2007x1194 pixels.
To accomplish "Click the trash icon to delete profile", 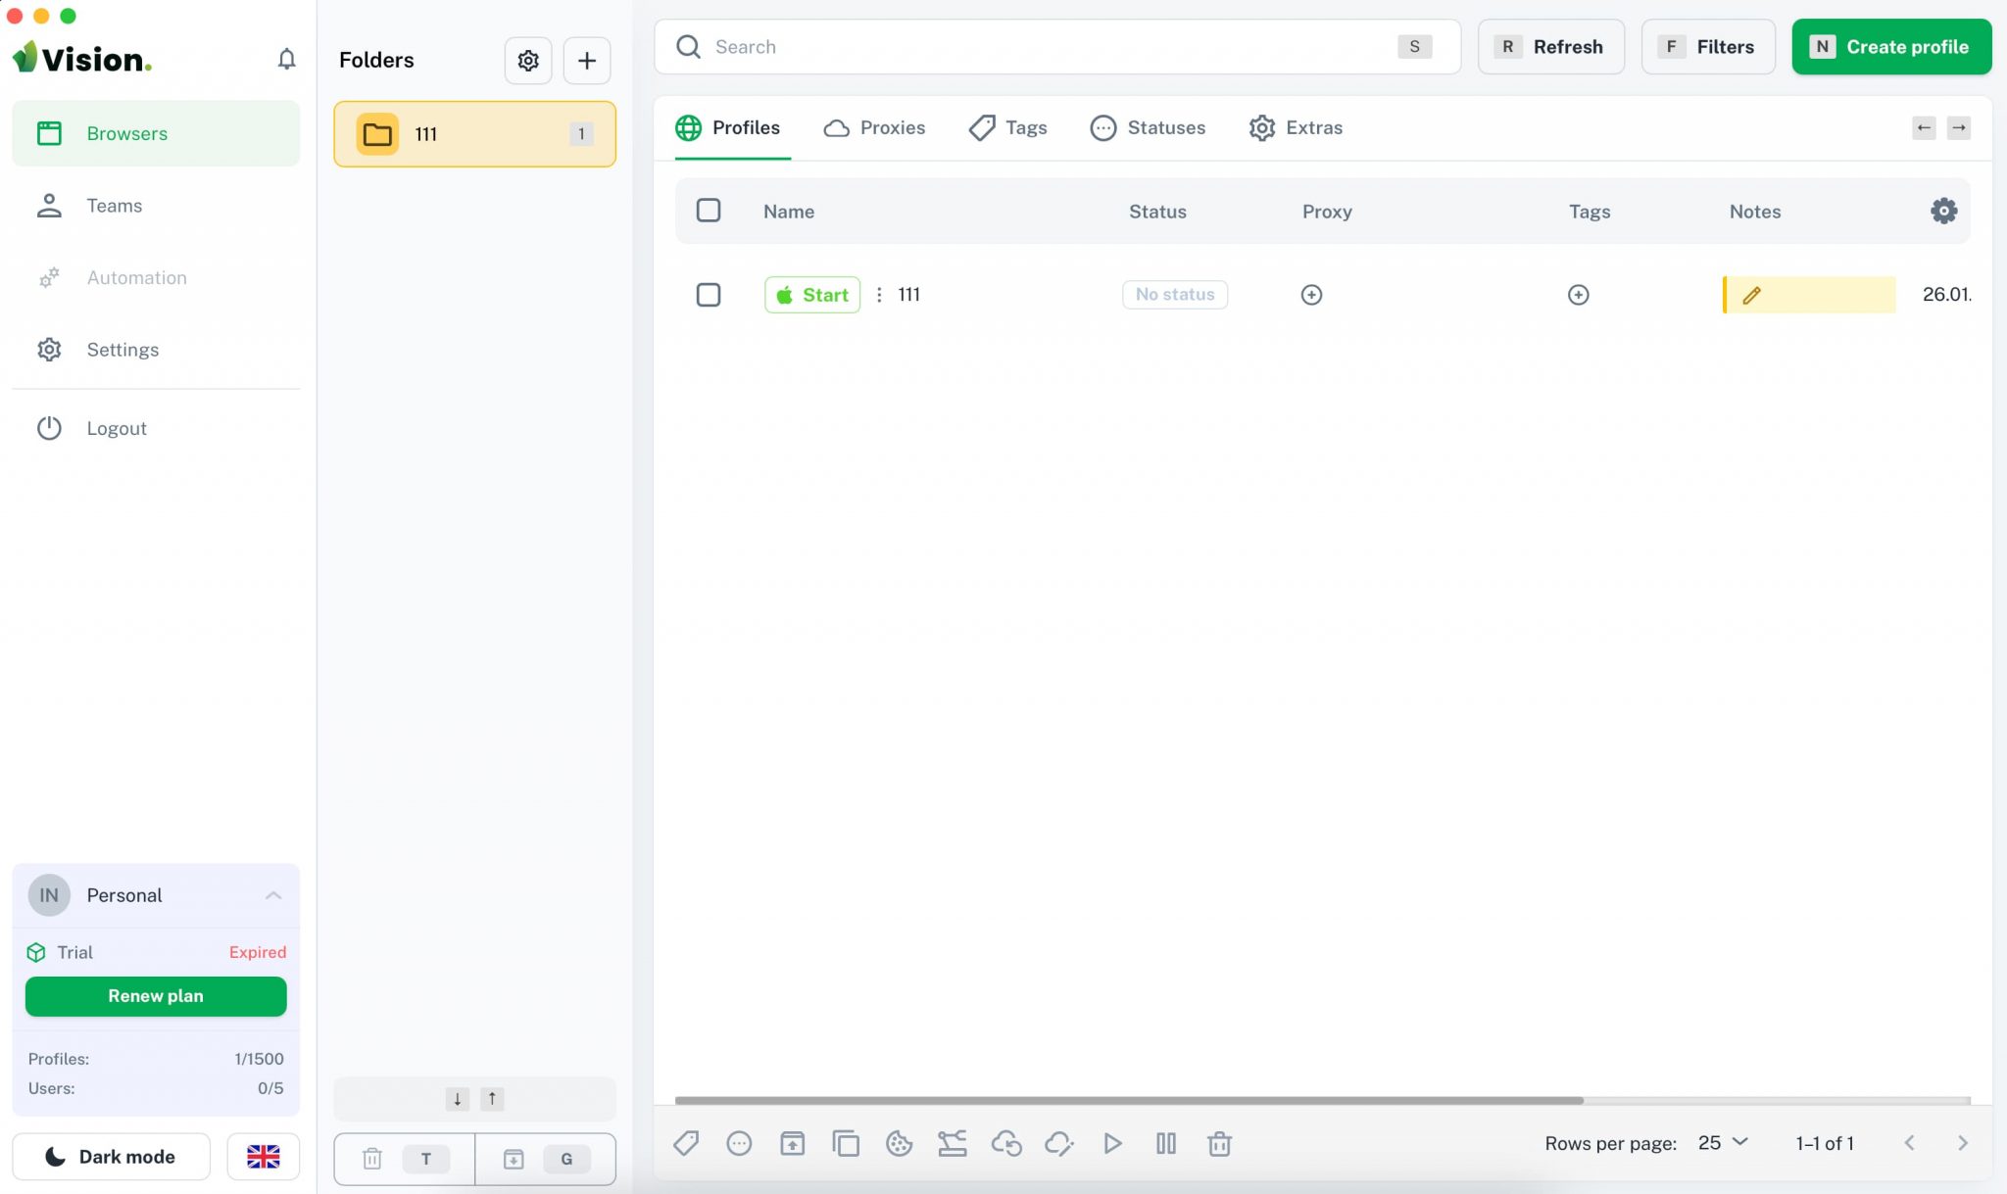I will (x=1220, y=1143).
